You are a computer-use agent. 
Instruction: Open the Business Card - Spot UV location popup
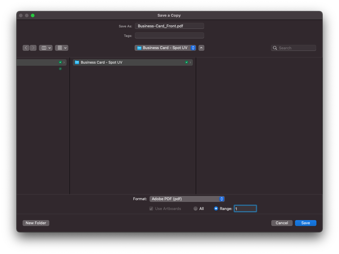click(x=165, y=48)
